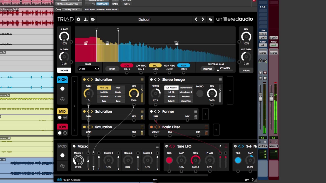Click the key icon near the help icon
Screen dimensions: 326x183
pos(247,180)
